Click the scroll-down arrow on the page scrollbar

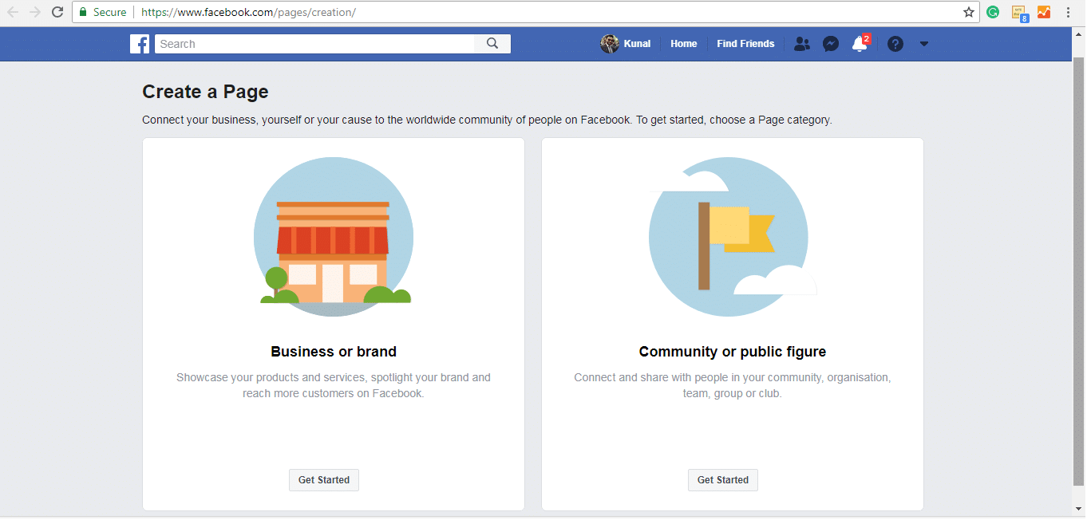pyautogui.click(x=1078, y=509)
